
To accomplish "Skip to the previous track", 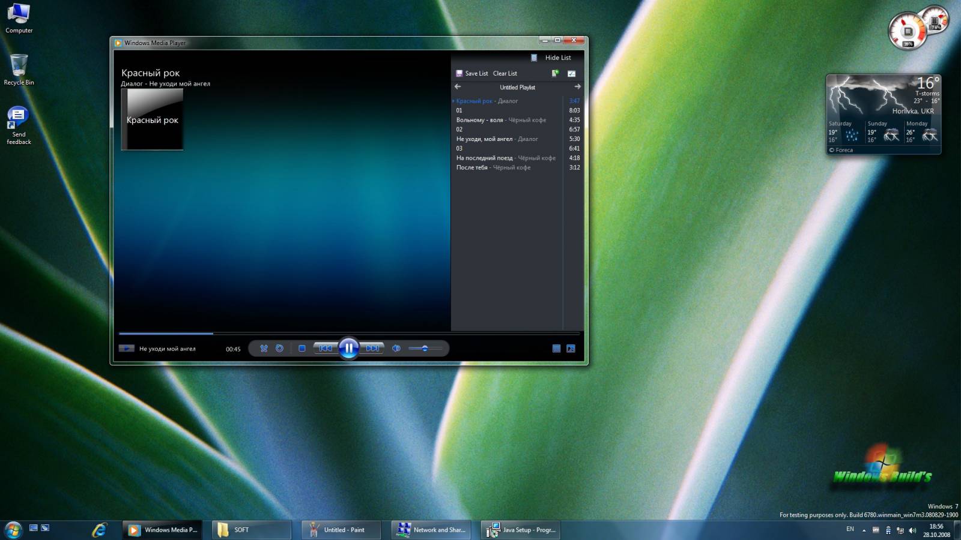I will (x=325, y=348).
